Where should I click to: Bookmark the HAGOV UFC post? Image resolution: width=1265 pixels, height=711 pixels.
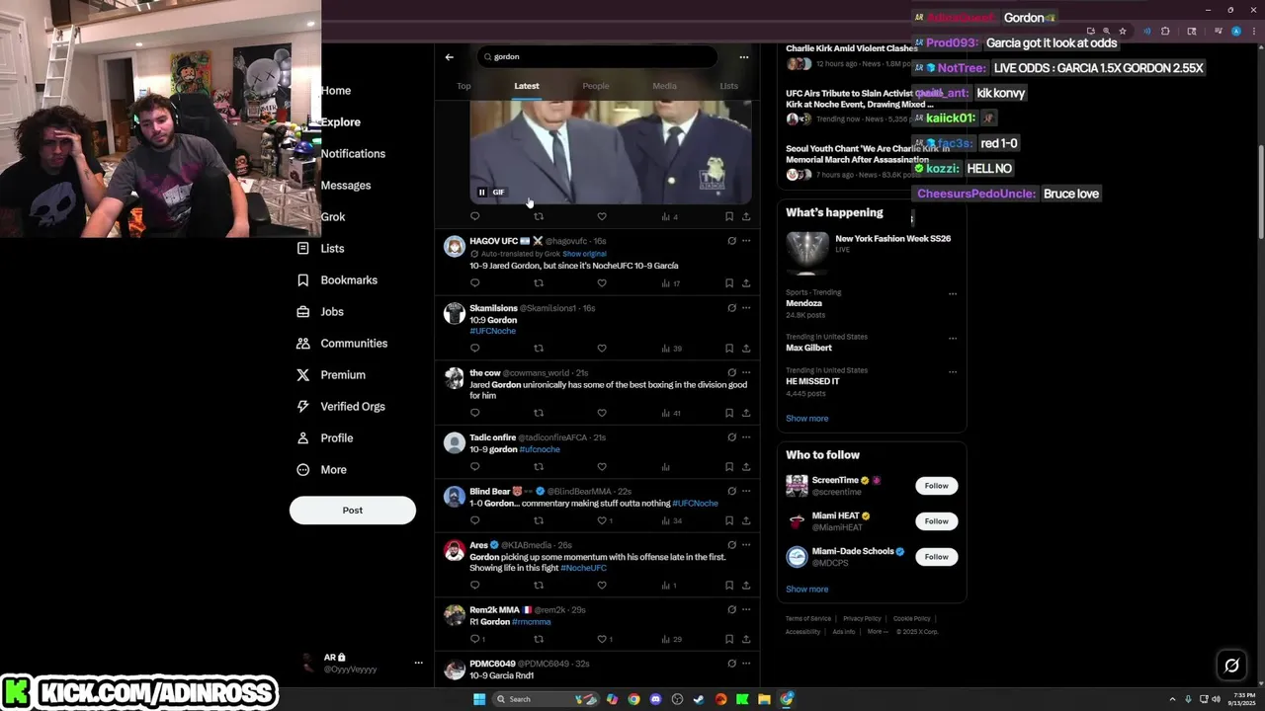coord(729,283)
